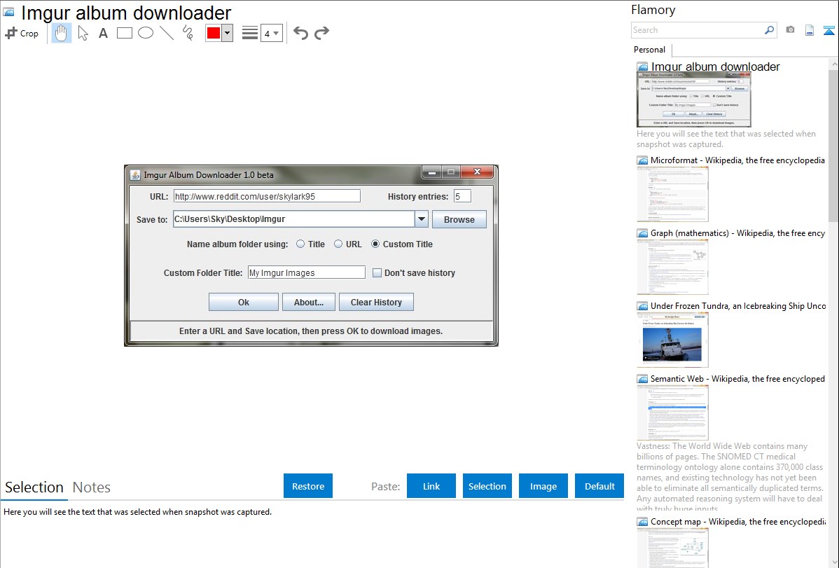Redo the annotation
839x568 pixels.
pyautogui.click(x=321, y=33)
